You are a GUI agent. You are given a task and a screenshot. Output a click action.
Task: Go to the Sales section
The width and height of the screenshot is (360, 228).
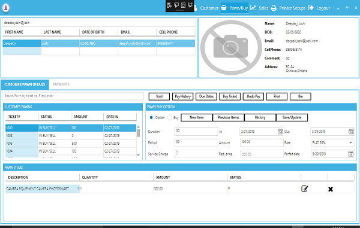pos(259,8)
